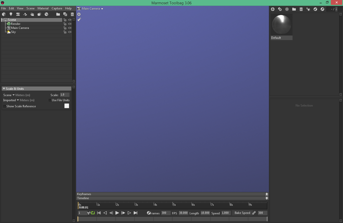
Task: Open the Material menu
Action: [x=43, y=8]
